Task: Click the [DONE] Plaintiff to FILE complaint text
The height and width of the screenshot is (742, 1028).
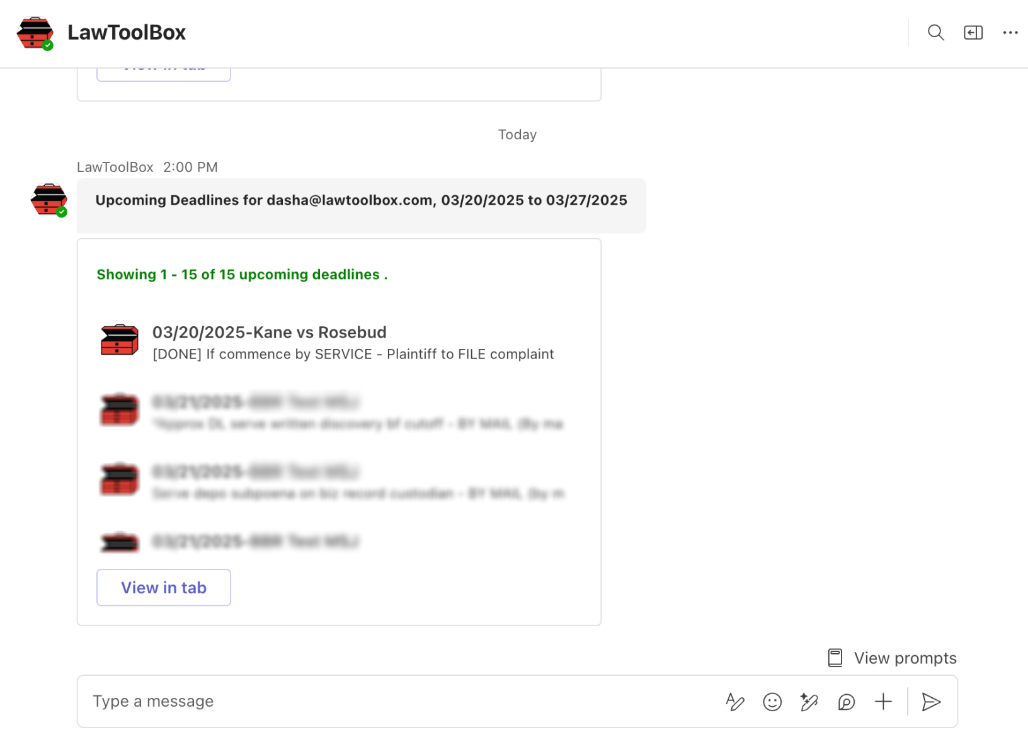Action: [353, 354]
